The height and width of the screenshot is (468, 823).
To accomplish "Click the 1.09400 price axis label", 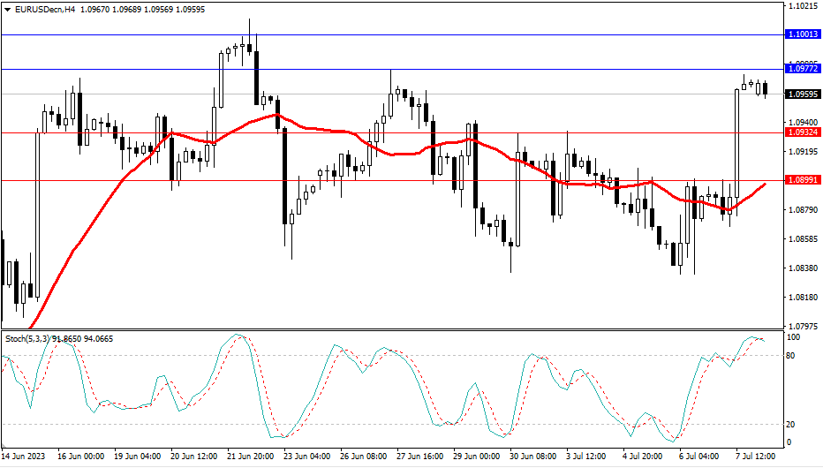I will [801, 123].
